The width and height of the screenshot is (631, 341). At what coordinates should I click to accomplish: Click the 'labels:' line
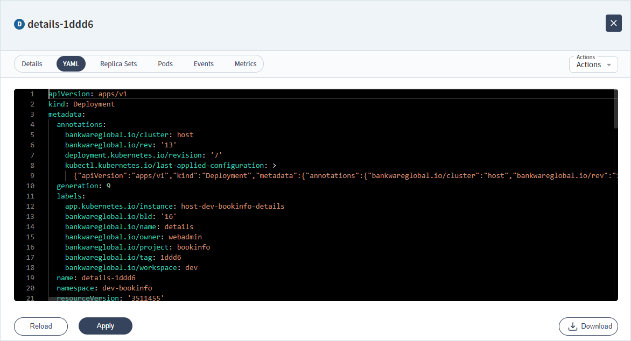[71, 196]
